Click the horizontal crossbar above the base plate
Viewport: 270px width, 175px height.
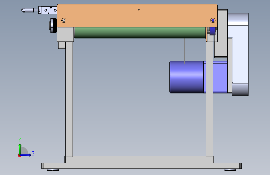[139, 159]
